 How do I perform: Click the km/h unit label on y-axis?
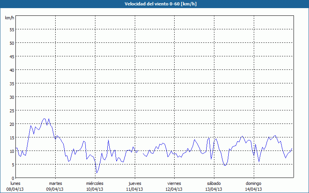point(9,18)
